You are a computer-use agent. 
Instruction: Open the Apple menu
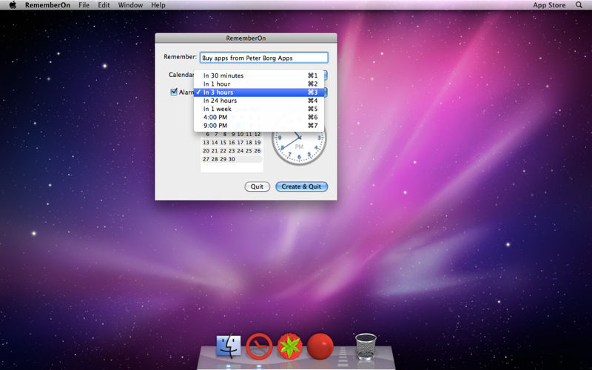coord(13,5)
